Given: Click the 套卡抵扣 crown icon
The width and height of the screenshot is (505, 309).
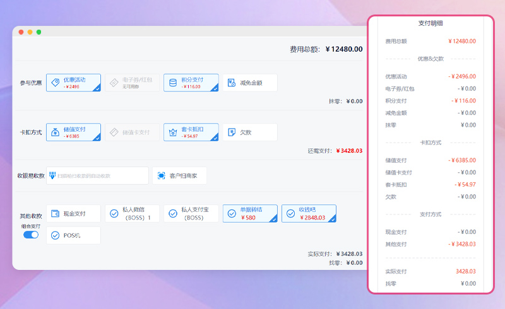Looking at the screenshot, I should pos(173,132).
